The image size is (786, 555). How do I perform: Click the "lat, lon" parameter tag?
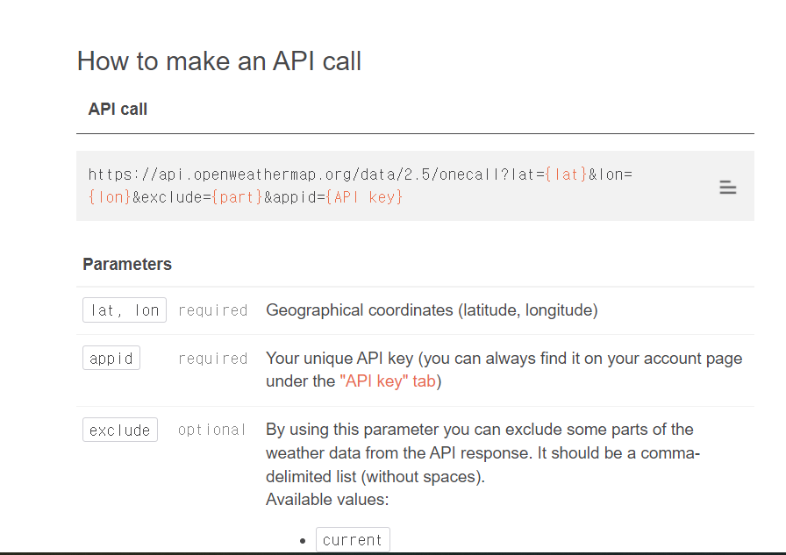(x=125, y=310)
